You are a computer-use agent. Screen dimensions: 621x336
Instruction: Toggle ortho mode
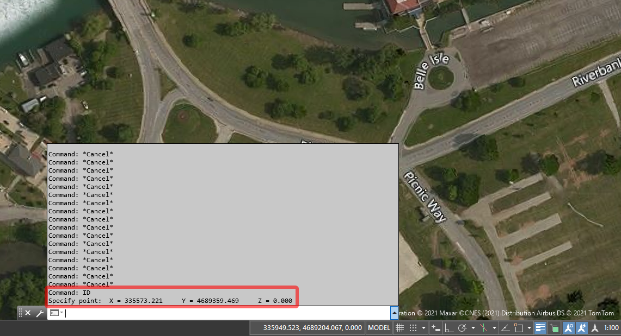tap(449, 328)
